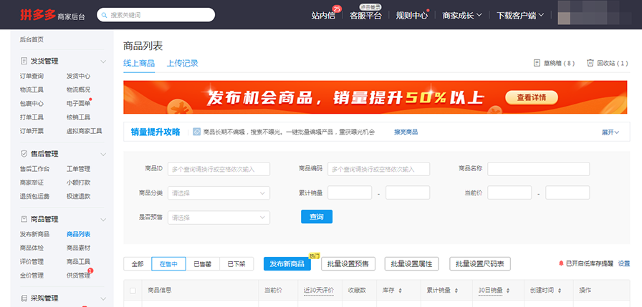The width and height of the screenshot is (642, 307).
Task: Sort by 30日销量 column arrows
Action: tap(508, 291)
